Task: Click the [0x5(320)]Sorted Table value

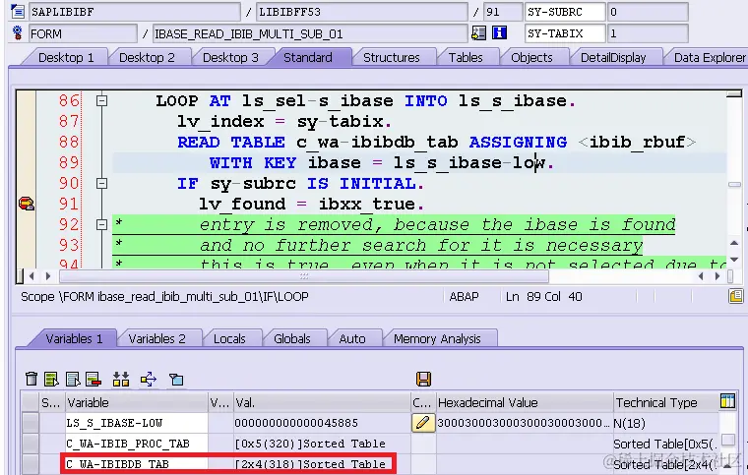Action: pyautogui.click(x=310, y=444)
